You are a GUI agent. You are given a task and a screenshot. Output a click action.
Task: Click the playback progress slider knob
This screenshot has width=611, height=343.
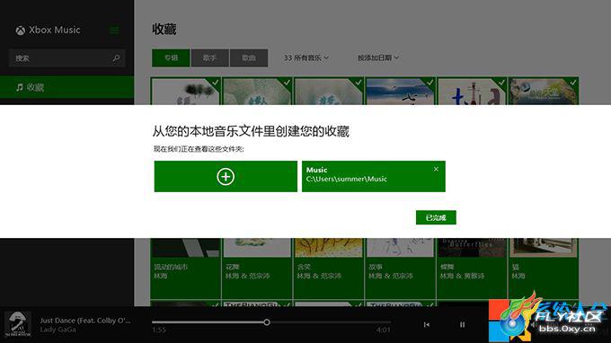pyautogui.click(x=267, y=322)
